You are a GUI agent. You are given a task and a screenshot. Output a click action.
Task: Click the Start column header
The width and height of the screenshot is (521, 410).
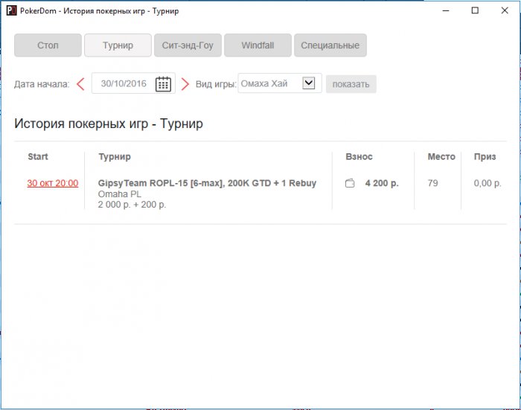click(x=38, y=156)
